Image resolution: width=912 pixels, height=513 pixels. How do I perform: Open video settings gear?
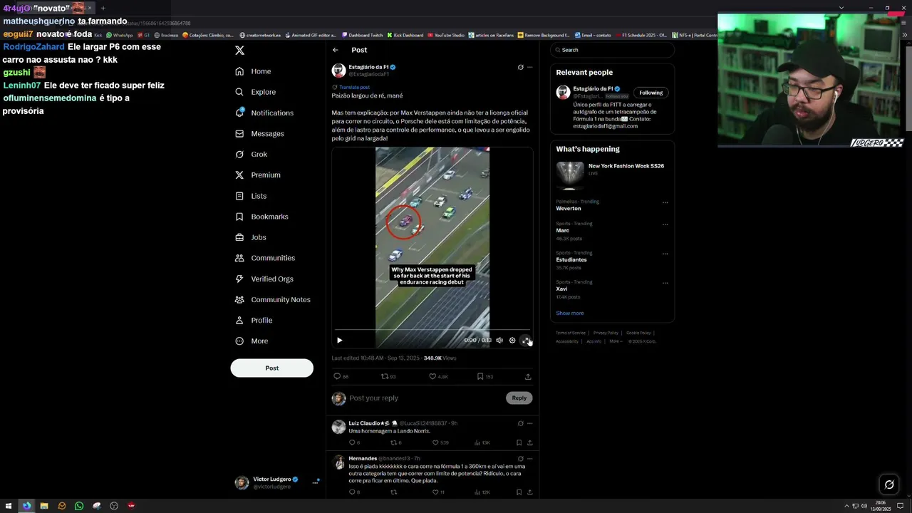click(512, 341)
